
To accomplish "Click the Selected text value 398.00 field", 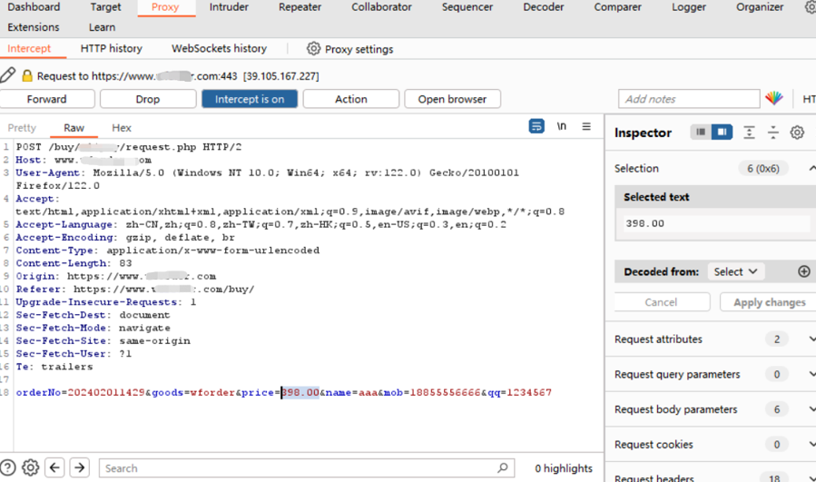I will click(717, 223).
